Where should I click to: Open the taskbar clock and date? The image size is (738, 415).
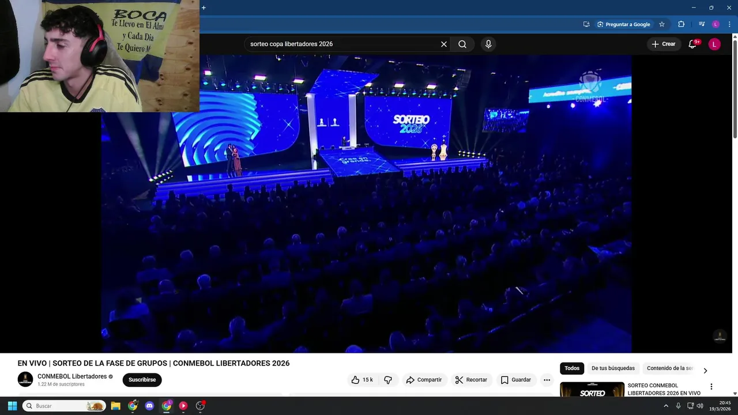[x=720, y=406]
